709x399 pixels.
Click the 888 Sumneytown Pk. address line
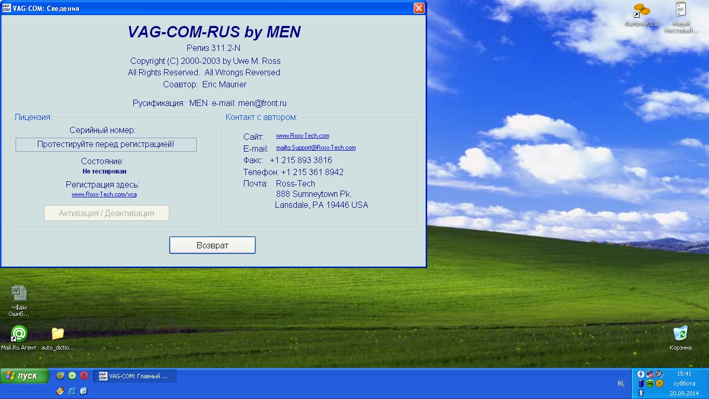click(x=314, y=194)
